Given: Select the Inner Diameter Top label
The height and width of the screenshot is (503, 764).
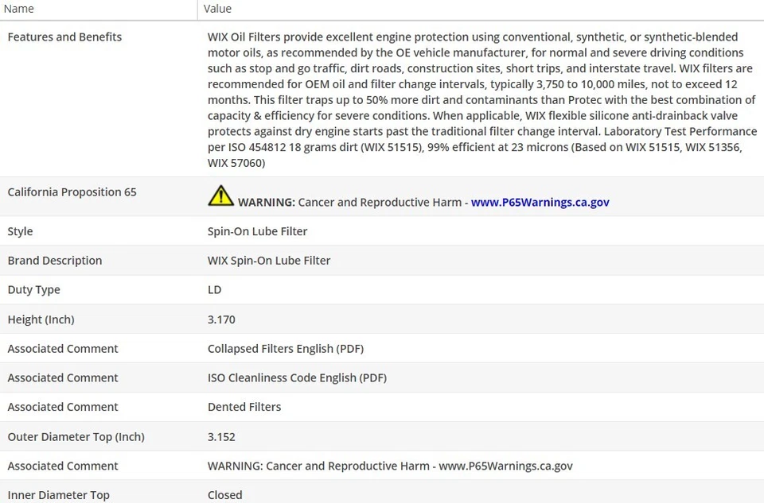Looking at the screenshot, I should coord(58,495).
